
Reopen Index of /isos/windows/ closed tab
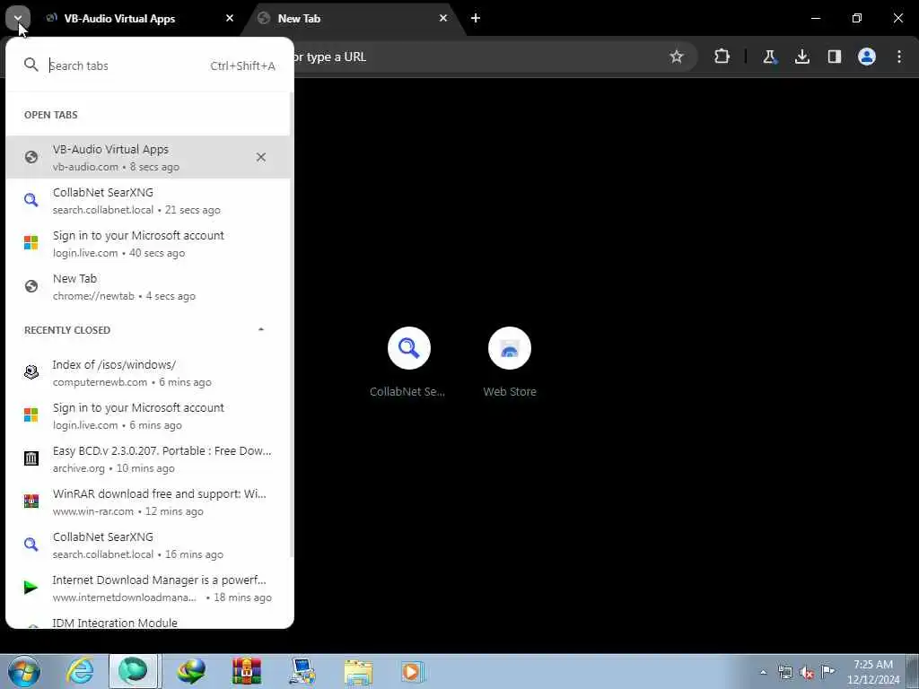[x=148, y=372]
